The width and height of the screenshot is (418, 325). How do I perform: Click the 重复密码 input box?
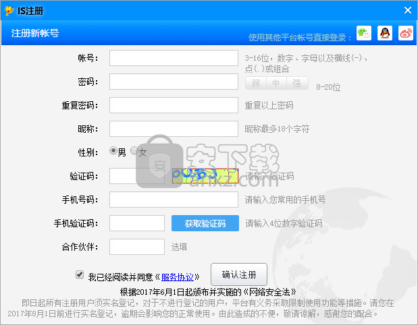tap(174, 105)
